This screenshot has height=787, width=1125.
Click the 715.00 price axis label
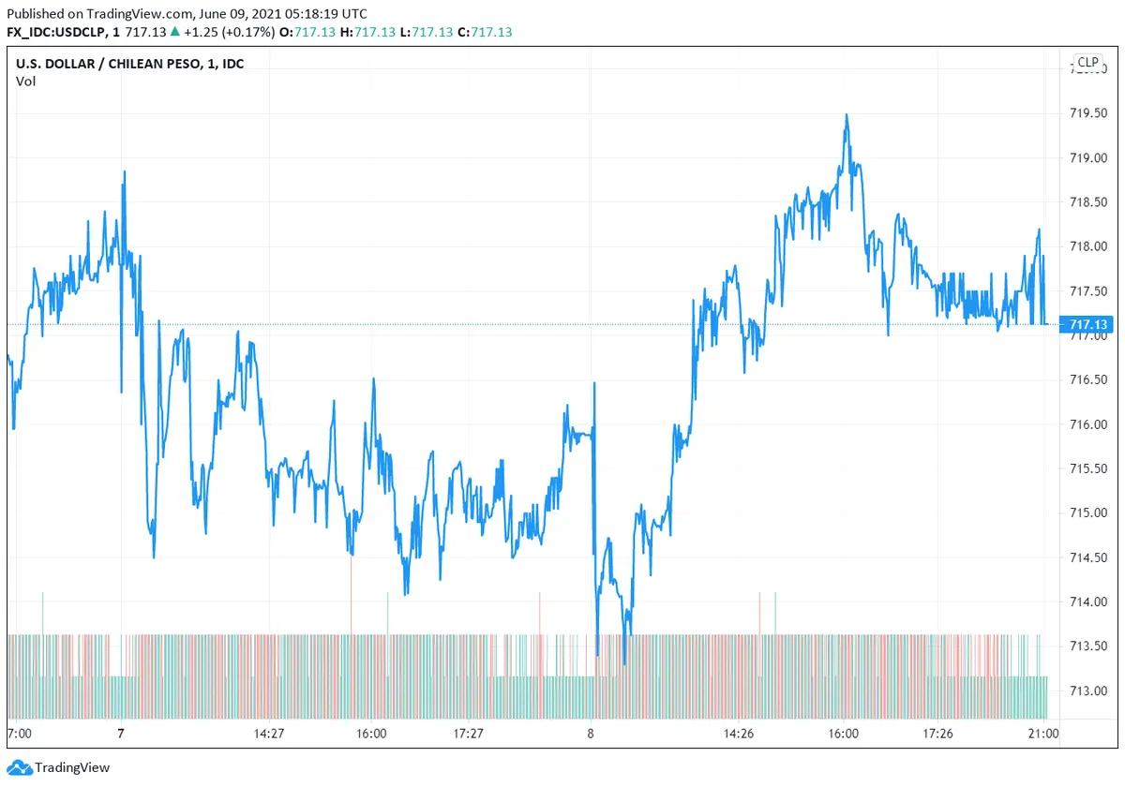tap(1087, 512)
